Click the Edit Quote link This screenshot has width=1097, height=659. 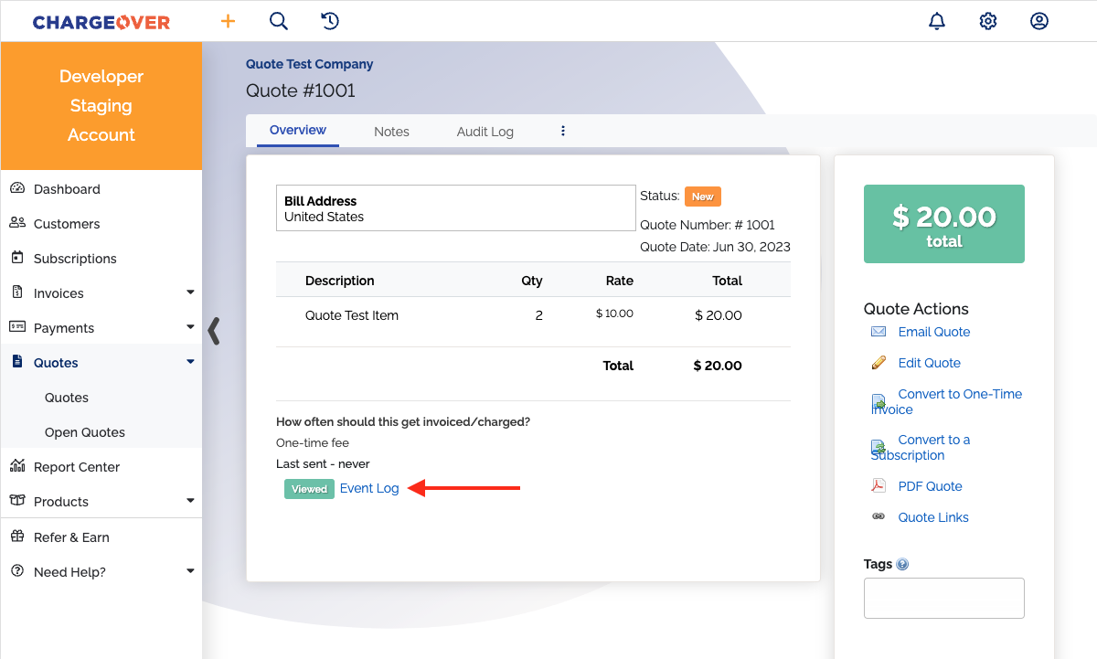929,363
